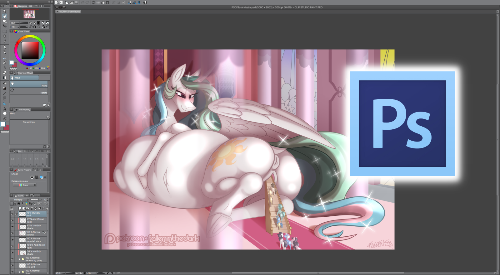The height and width of the screenshot is (275, 500).
Task: Delete the layer with the trash icon
Action: tap(47, 208)
